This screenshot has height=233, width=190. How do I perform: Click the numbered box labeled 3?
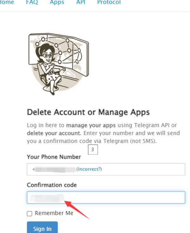click(92, 150)
